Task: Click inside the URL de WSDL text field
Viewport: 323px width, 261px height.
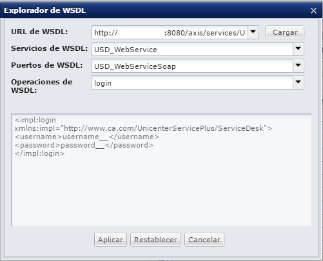Action: (170, 32)
